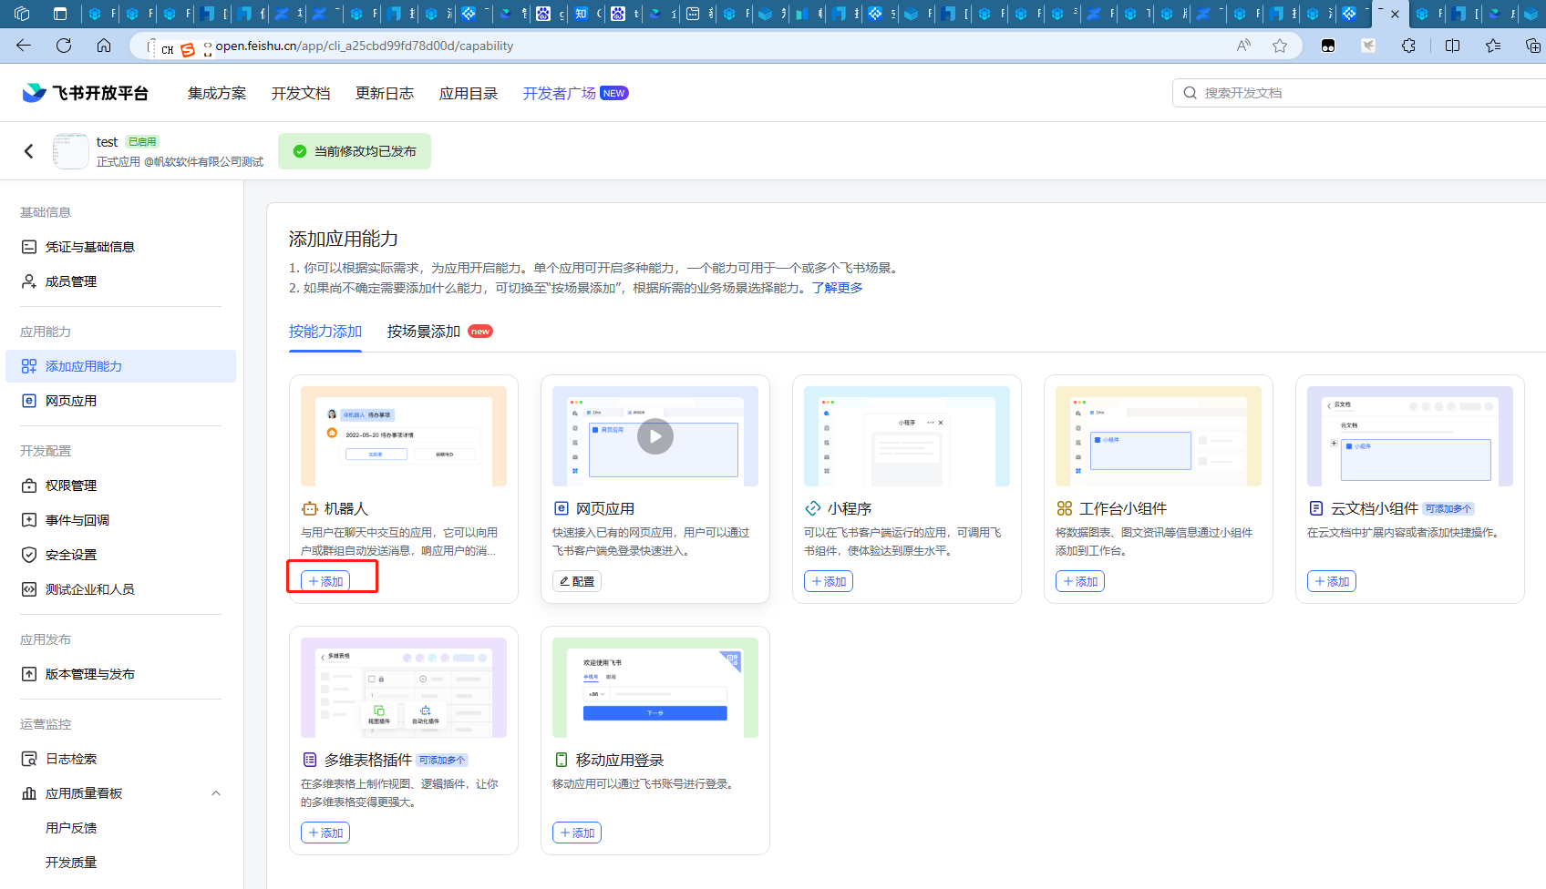1546x889 pixels.
Task: Open 应用目录 in top navigation
Action: 469,93
